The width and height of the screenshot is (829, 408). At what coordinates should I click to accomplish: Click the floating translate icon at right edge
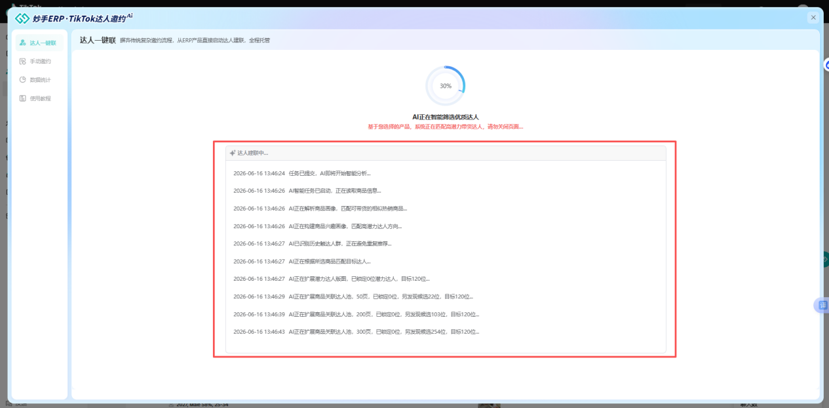pyautogui.click(x=822, y=306)
